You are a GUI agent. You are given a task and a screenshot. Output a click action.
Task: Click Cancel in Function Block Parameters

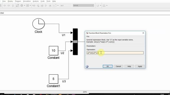click(118, 66)
